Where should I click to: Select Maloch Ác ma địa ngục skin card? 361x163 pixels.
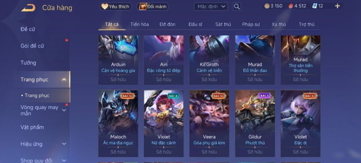(x=118, y=123)
